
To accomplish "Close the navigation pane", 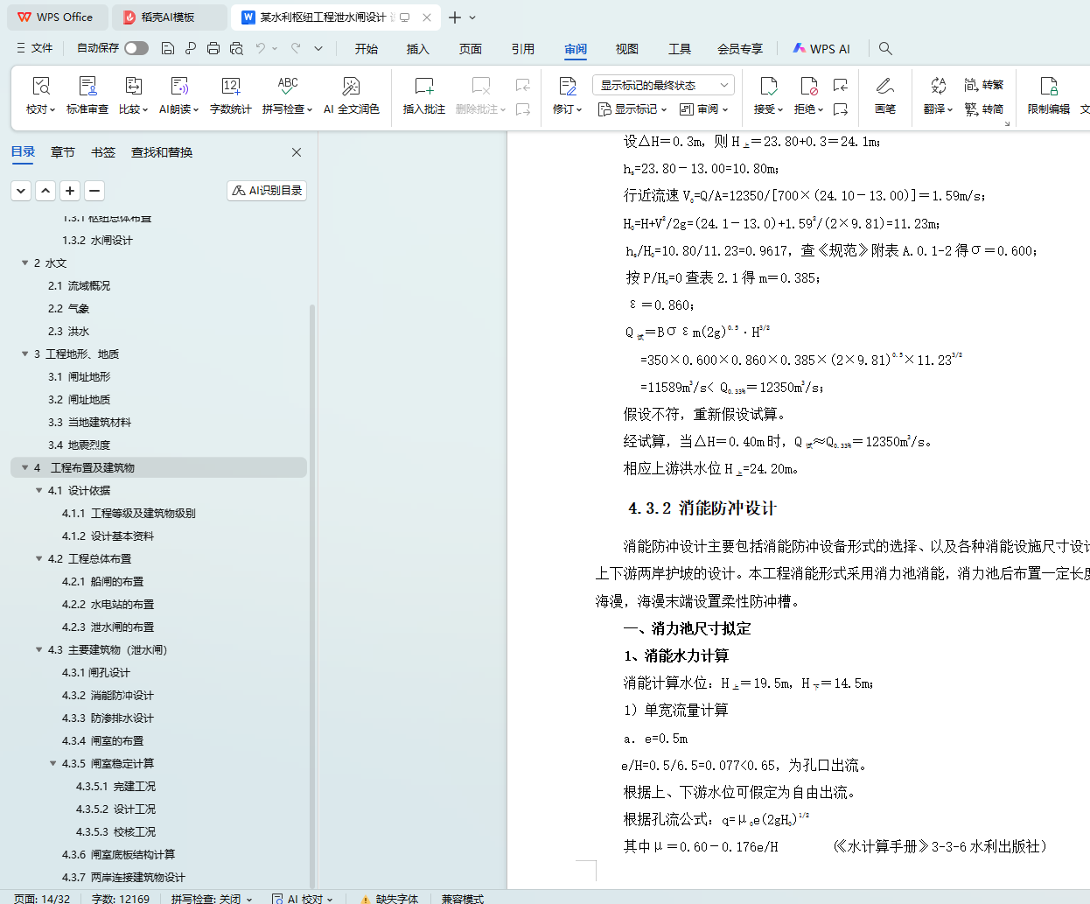I will (x=297, y=152).
